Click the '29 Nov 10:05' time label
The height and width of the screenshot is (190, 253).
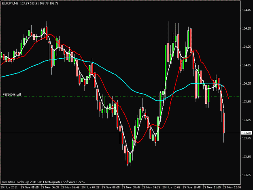(171, 187)
